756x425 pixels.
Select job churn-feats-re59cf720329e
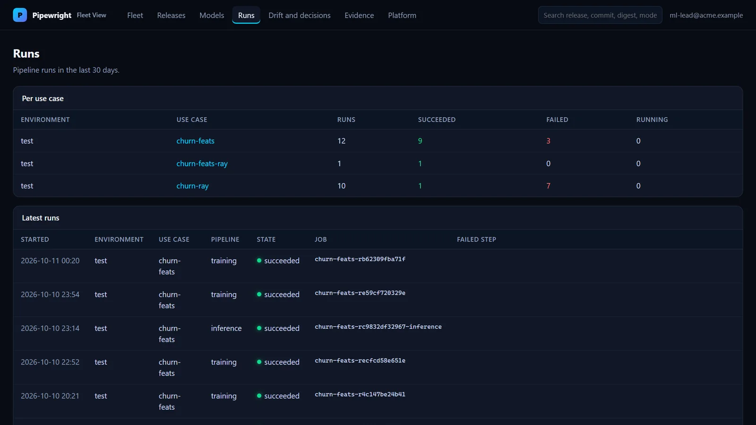click(360, 293)
